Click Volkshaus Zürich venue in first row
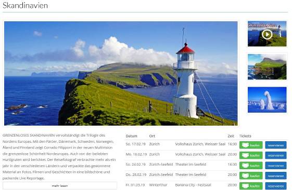The height and width of the screenshot is (190, 292). [x=200, y=144]
